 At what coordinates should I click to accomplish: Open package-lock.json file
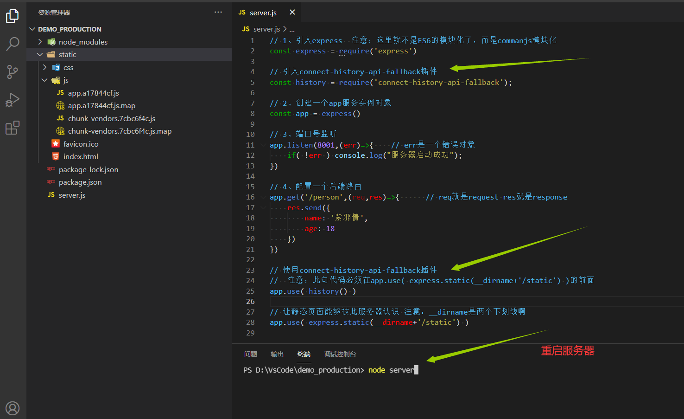[x=88, y=170]
